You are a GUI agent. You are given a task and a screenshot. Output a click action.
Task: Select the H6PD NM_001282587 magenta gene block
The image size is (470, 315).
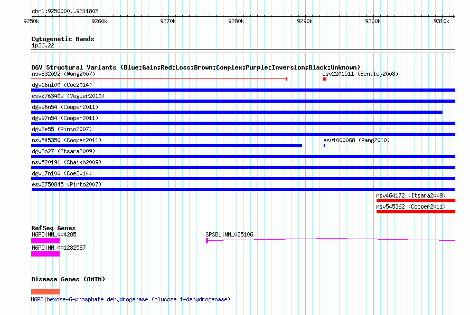click(x=45, y=253)
